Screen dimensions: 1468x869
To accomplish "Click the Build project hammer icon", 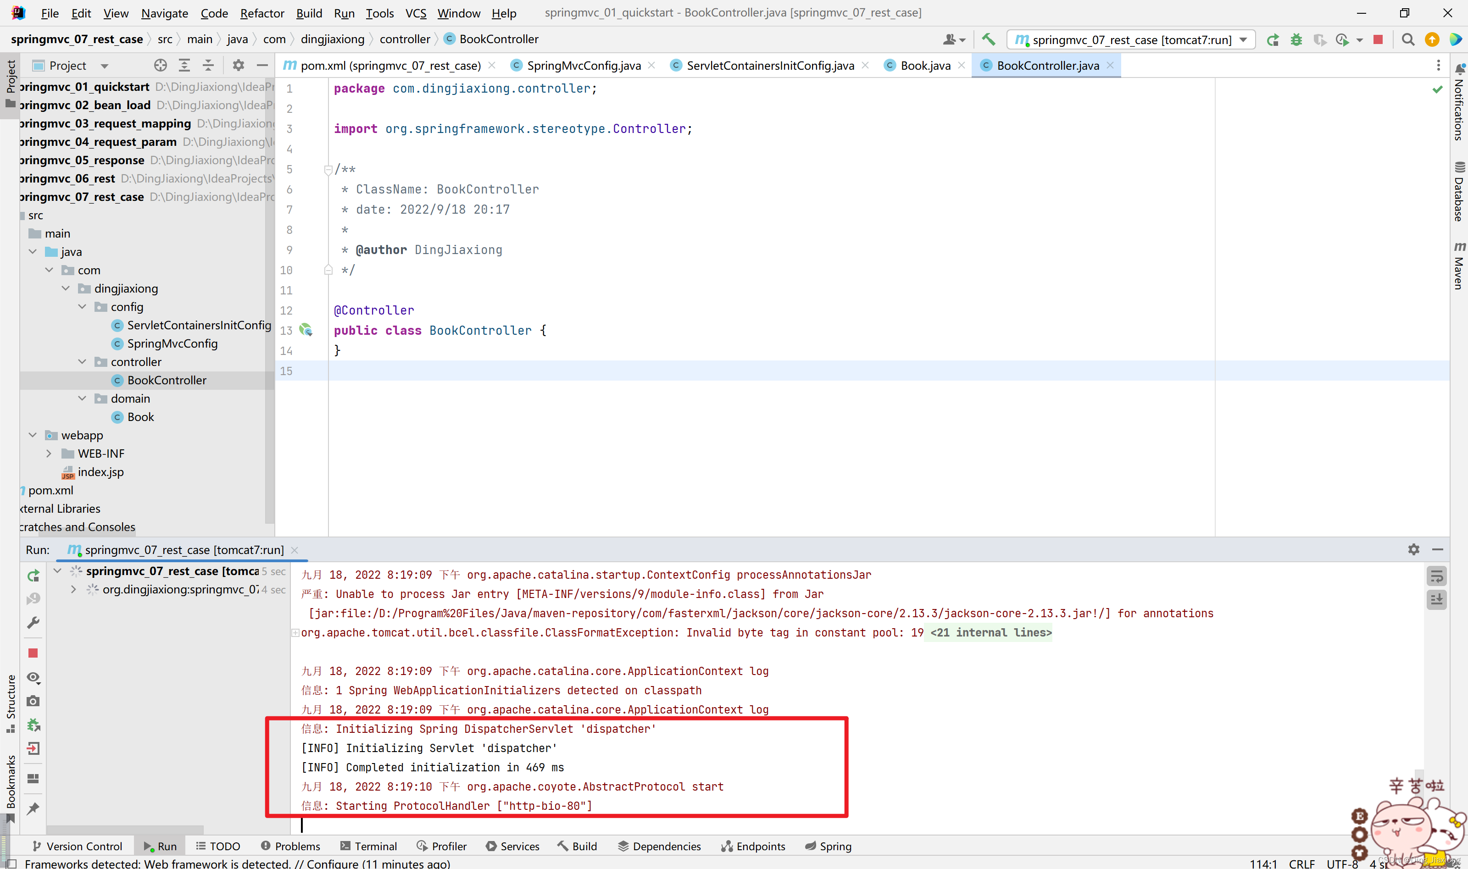I will (x=988, y=39).
